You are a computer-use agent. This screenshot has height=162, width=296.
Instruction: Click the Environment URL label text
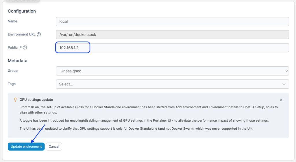21,34
